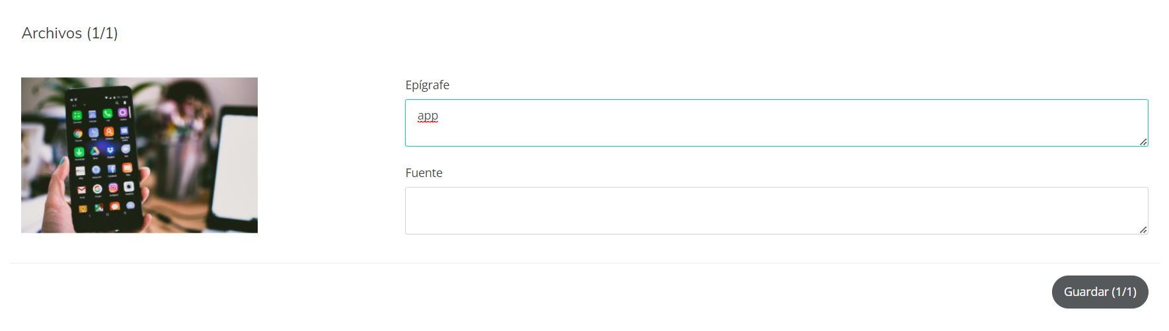Click the uploaded smartphone photo thumbnail

point(139,155)
